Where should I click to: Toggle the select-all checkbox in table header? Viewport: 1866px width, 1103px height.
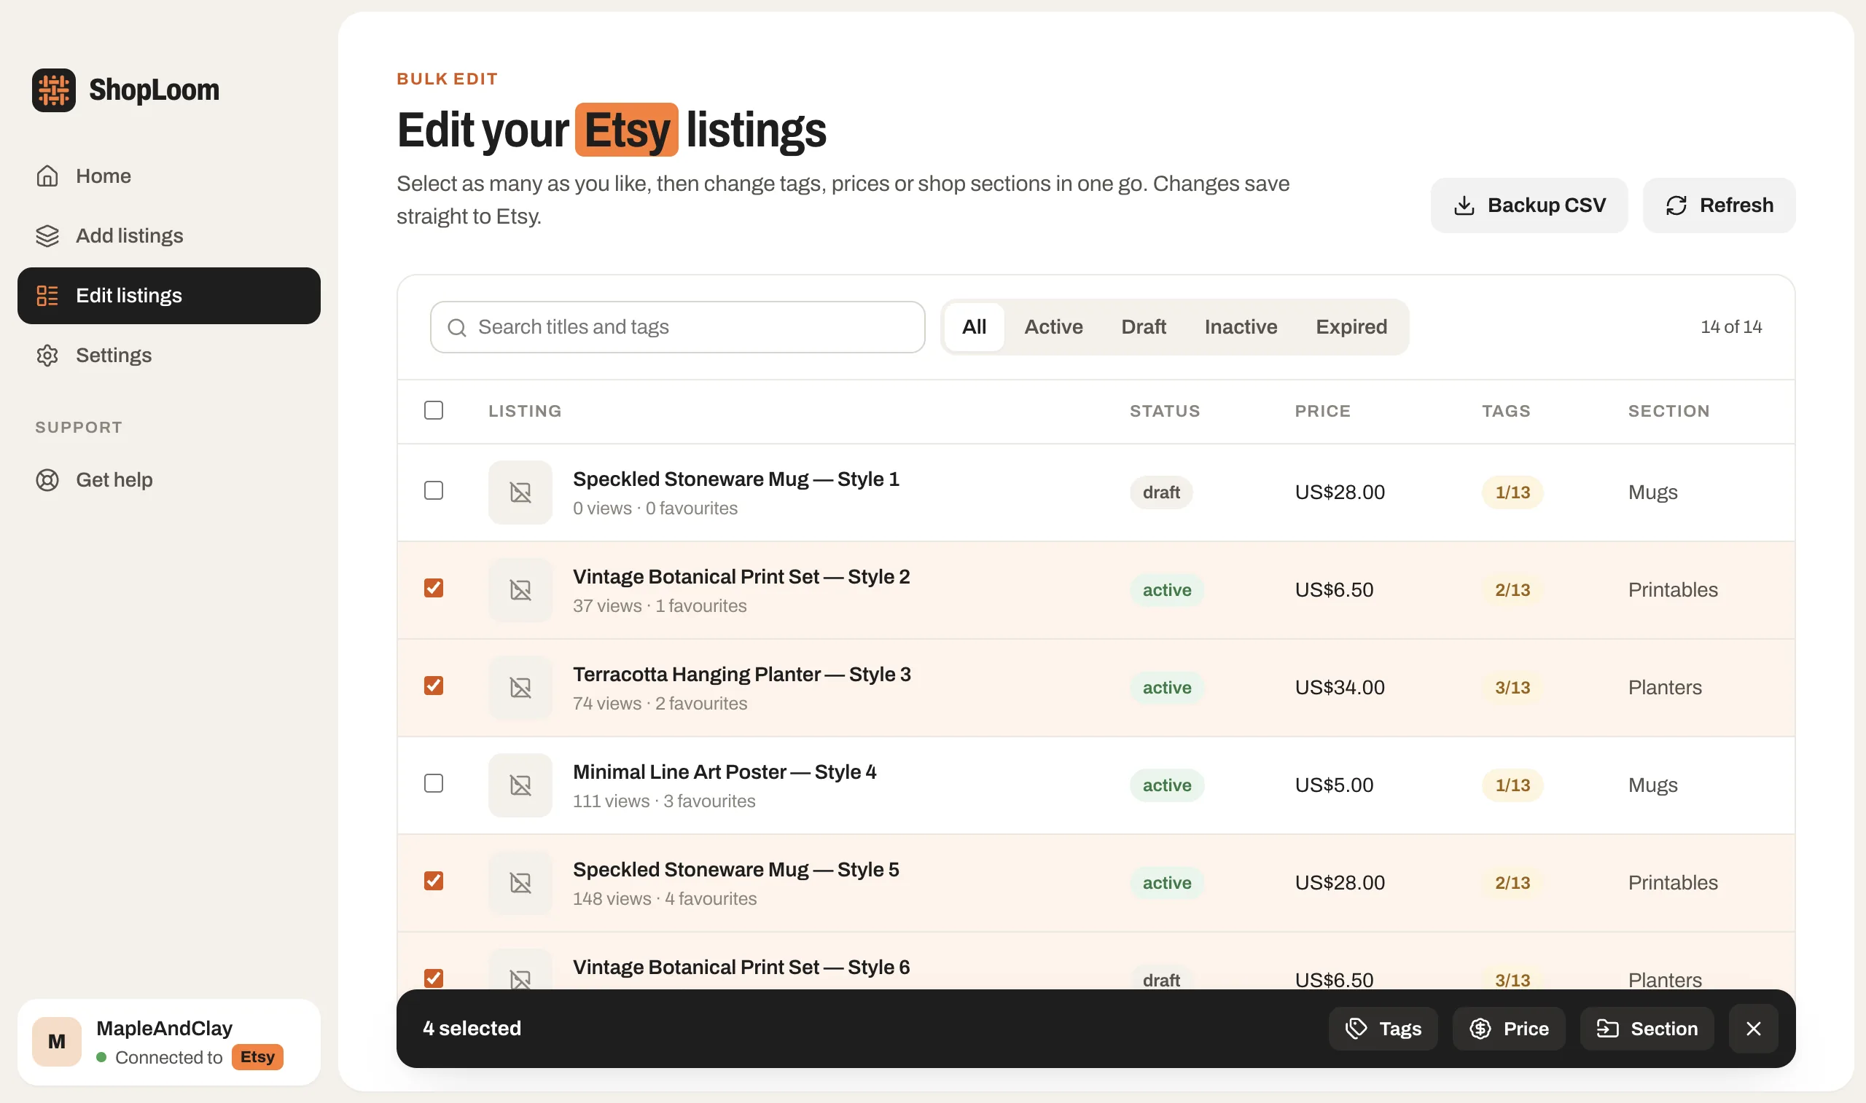click(434, 410)
